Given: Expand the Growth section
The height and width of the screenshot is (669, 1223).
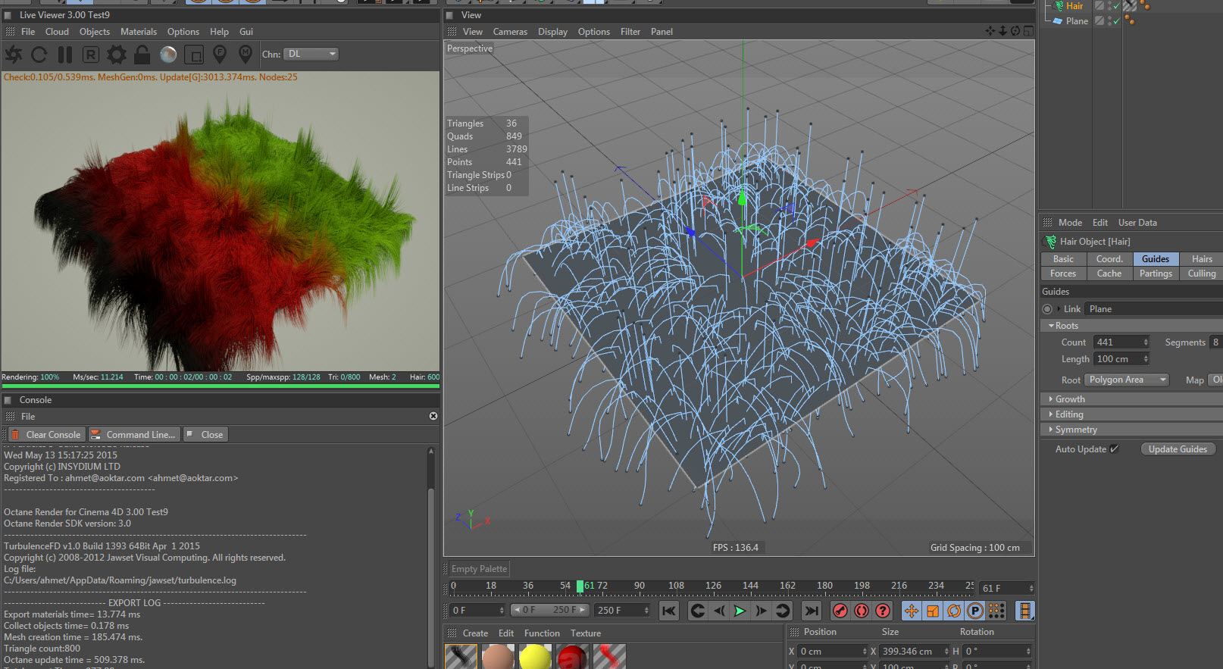Looking at the screenshot, I should click(x=1070, y=399).
